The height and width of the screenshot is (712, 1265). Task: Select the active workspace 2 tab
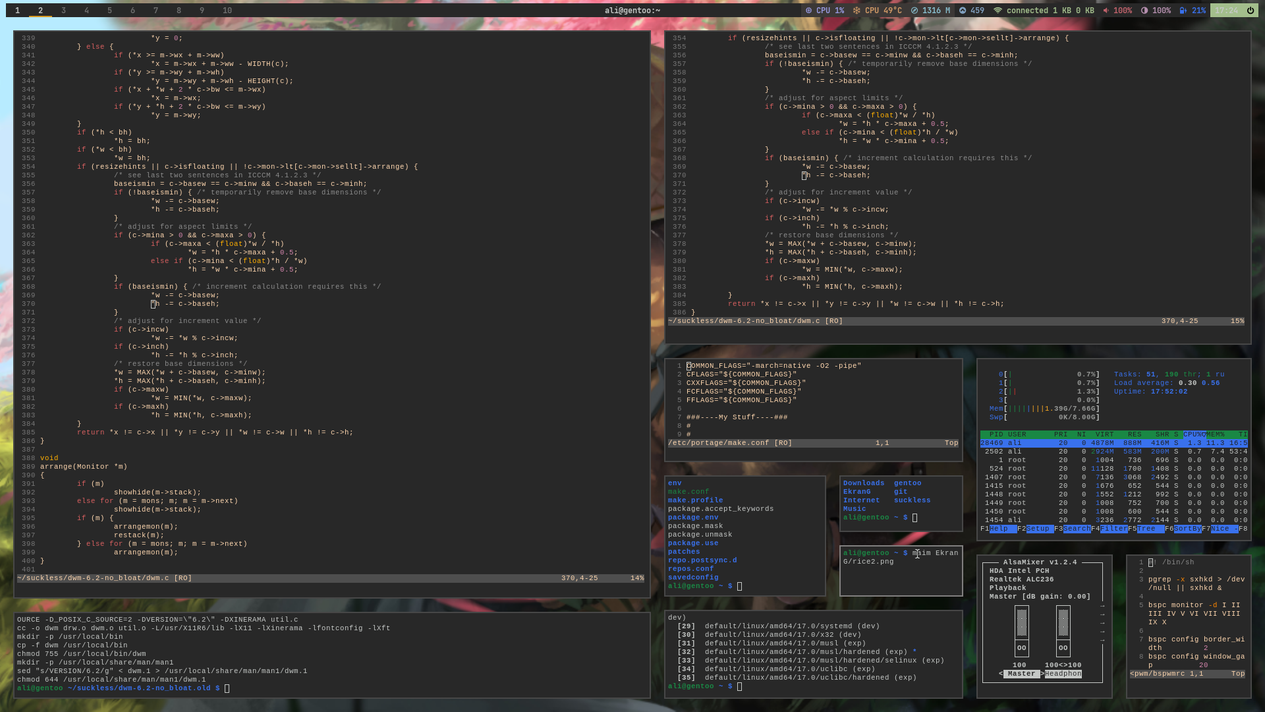point(40,11)
